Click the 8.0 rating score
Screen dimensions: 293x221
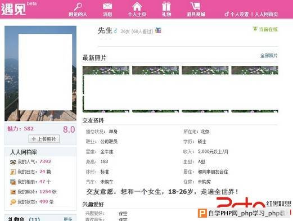pyautogui.click(x=69, y=129)
